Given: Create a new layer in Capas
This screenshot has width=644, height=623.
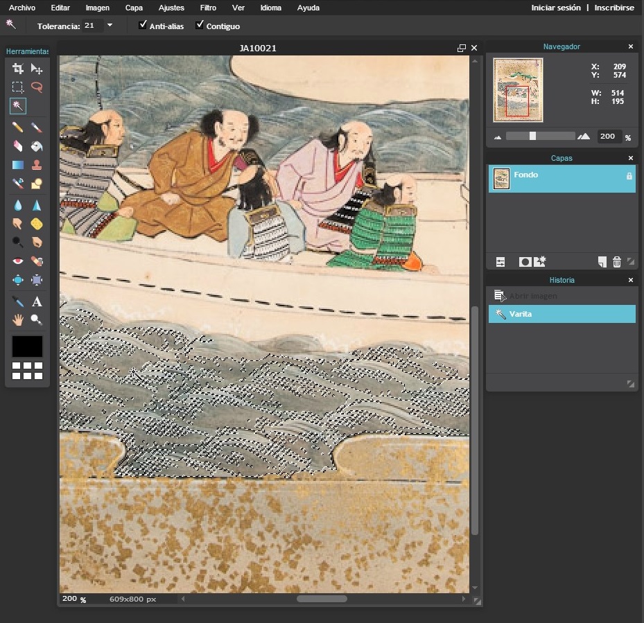Looking at the screenshot, I should [x=602, y=262].
